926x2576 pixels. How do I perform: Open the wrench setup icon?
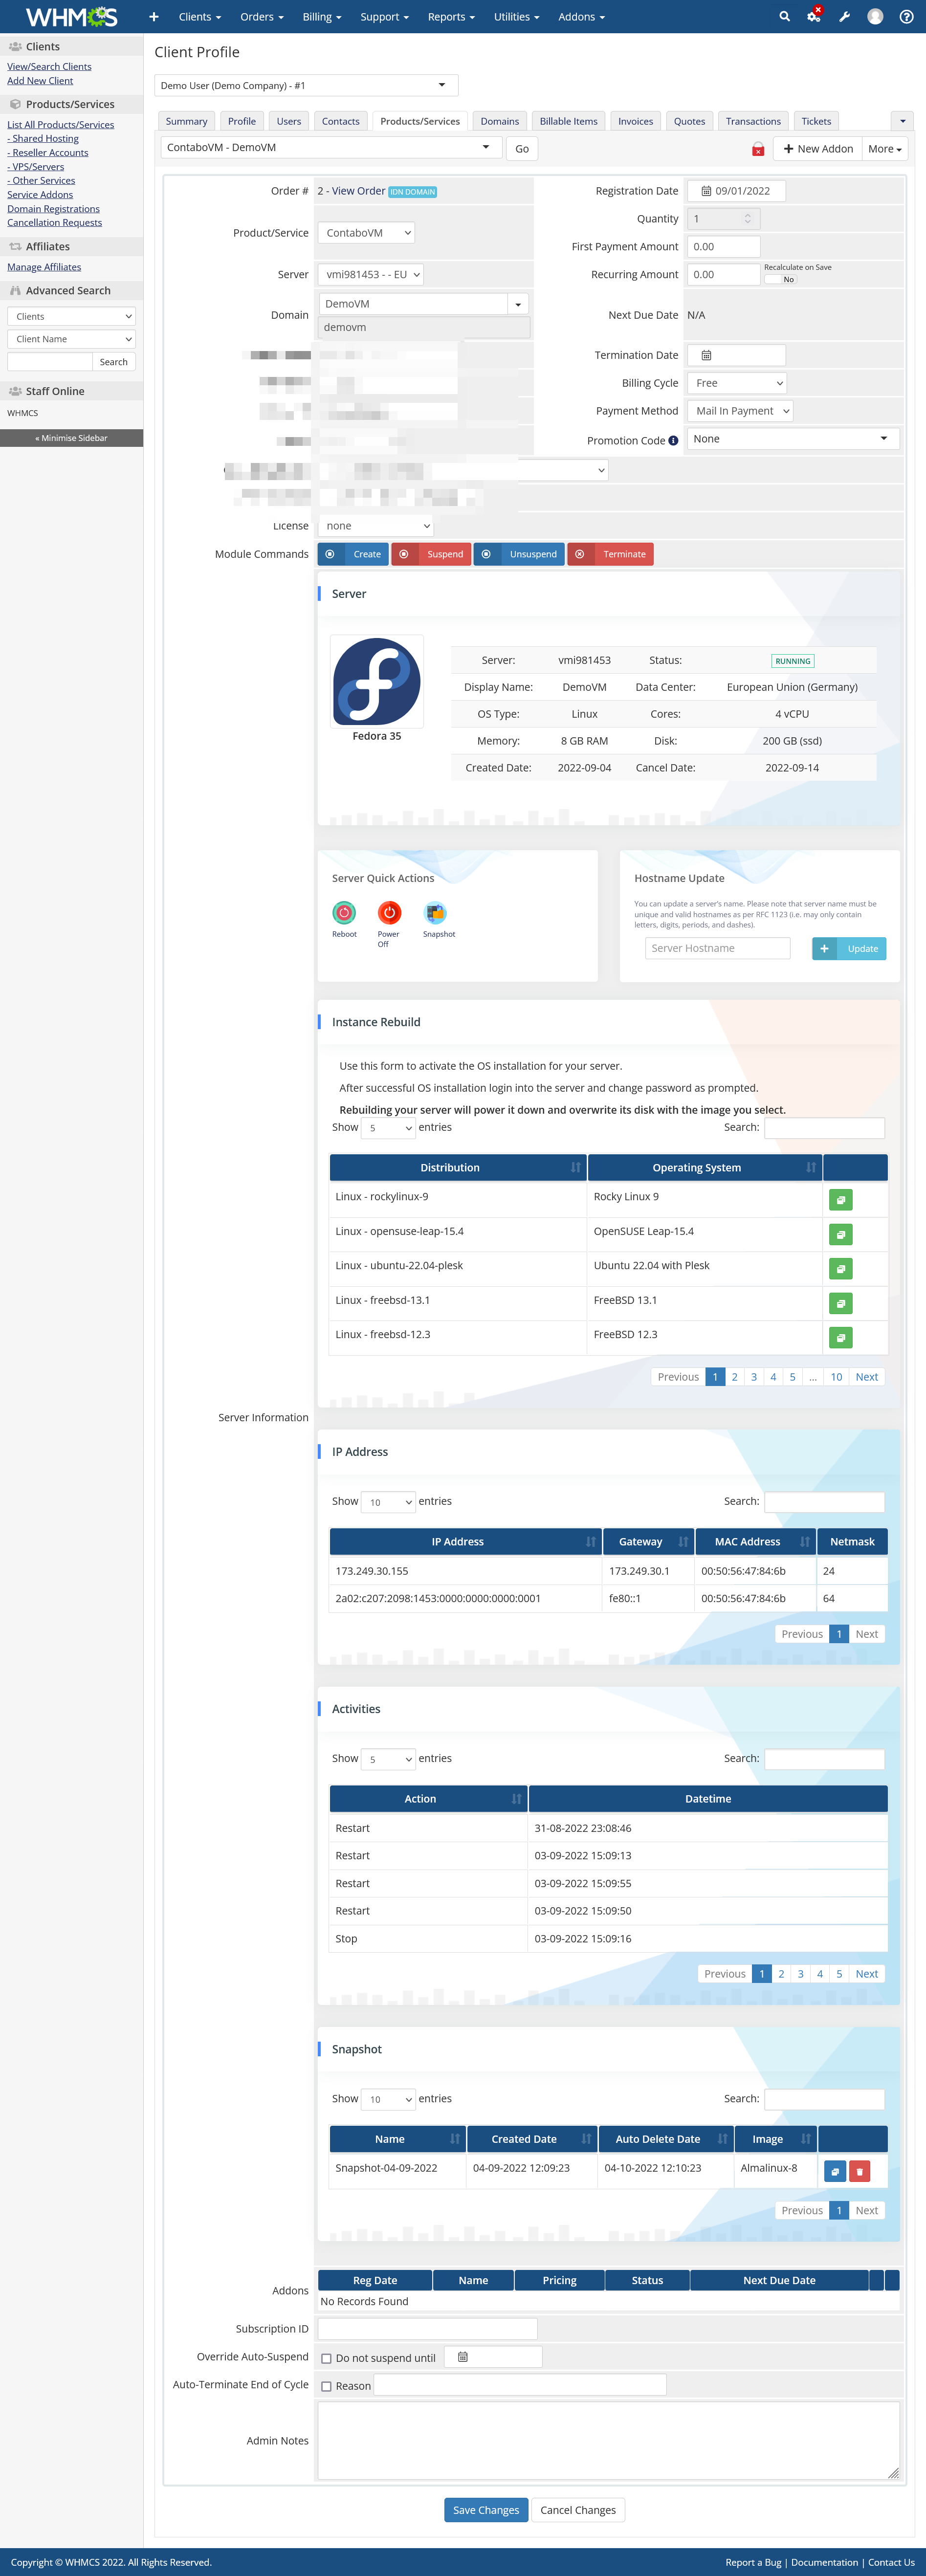pyautogui.click(x=844, y=17)
